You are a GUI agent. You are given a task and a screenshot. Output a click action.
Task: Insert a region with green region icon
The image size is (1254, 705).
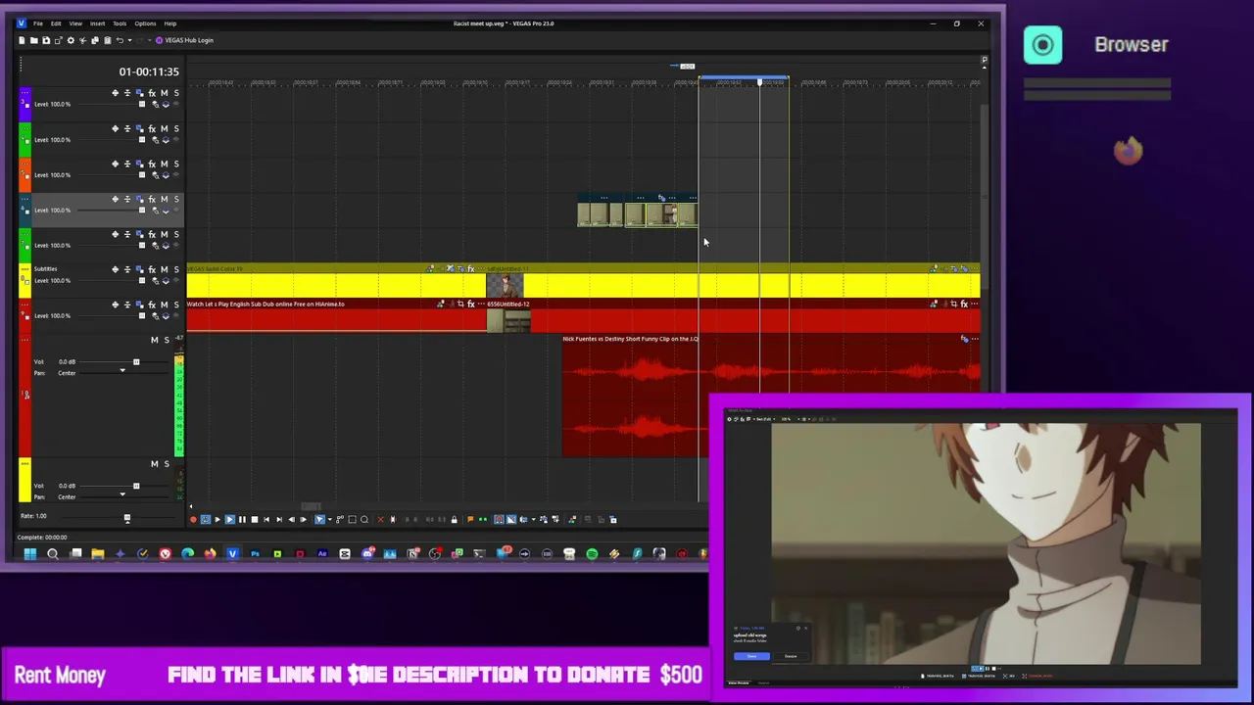tap(483, 519)
